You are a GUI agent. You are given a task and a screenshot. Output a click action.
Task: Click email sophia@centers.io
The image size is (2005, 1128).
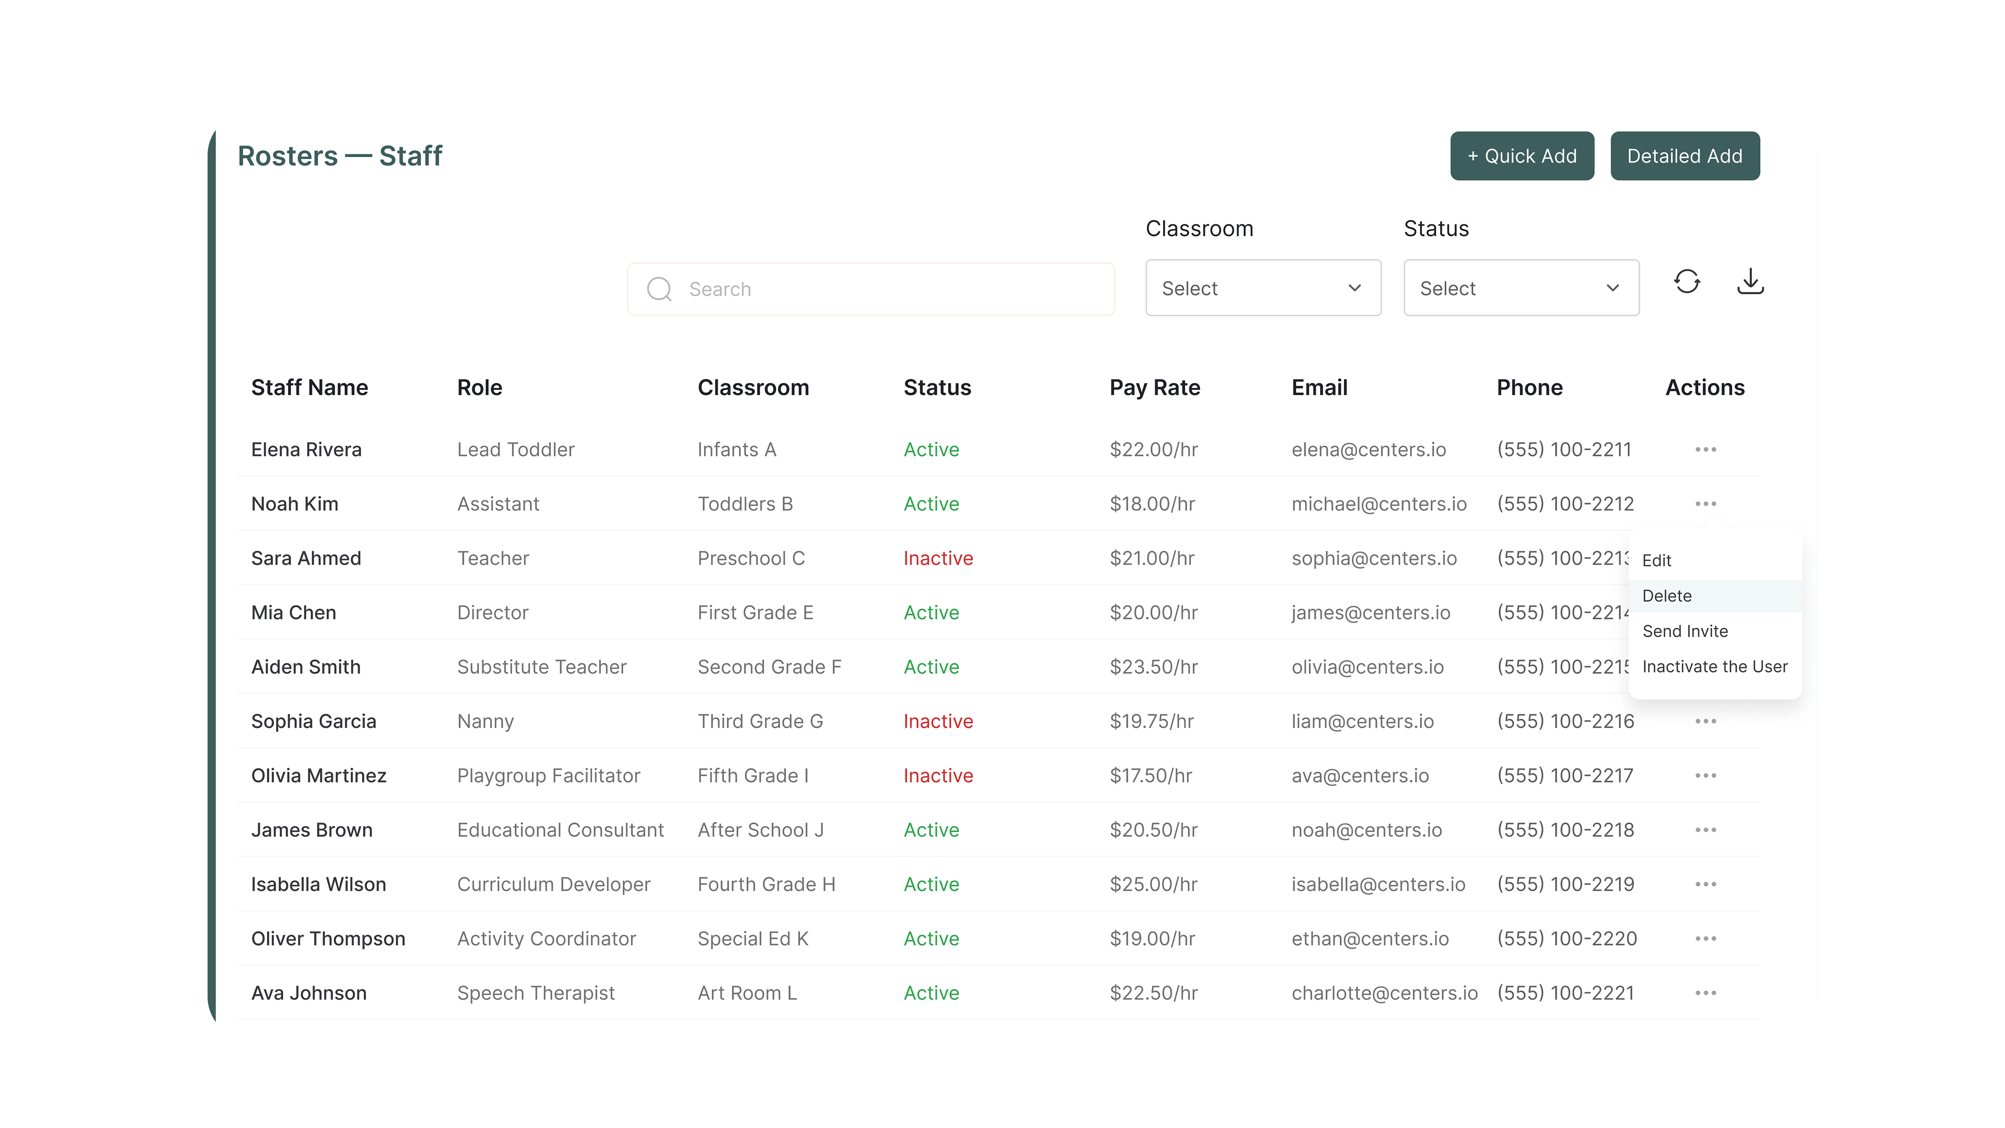(x=1374, y=559)
